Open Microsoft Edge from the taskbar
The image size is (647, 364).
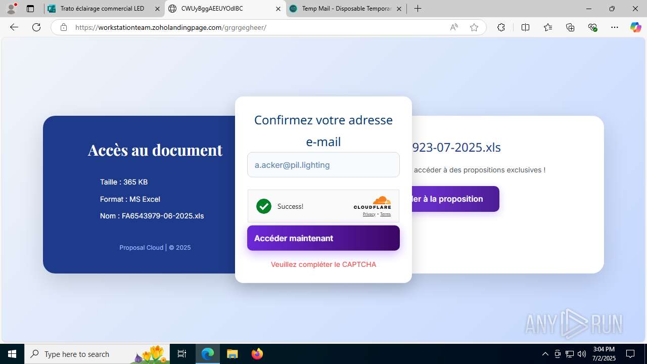click(208, 354)
